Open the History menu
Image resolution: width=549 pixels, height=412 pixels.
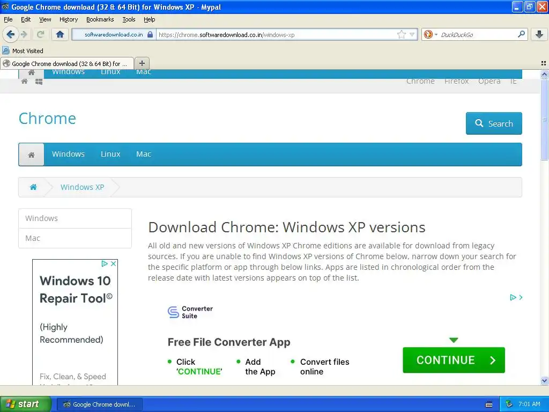69,19
